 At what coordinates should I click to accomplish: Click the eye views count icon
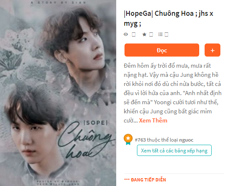click(x=126, y=34)
